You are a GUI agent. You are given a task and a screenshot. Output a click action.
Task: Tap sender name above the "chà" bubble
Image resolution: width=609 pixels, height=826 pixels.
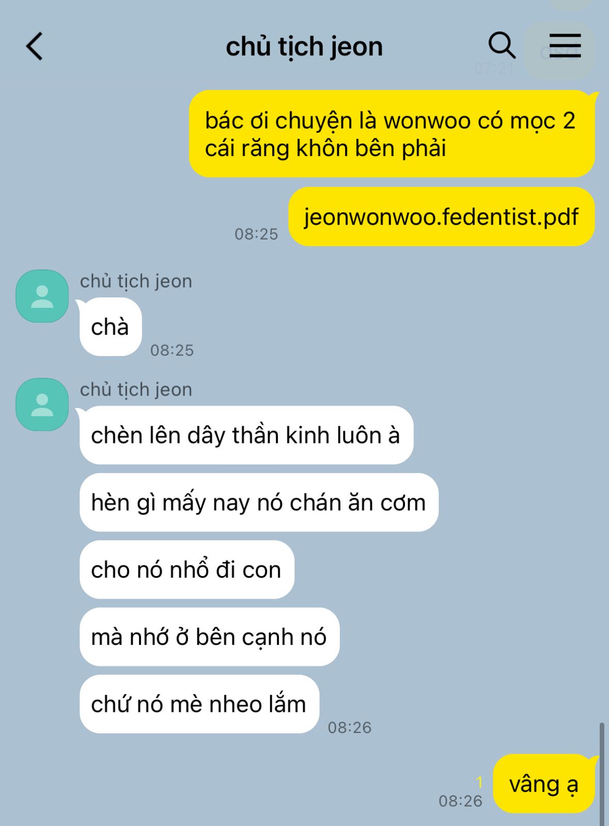coord(136,281)
